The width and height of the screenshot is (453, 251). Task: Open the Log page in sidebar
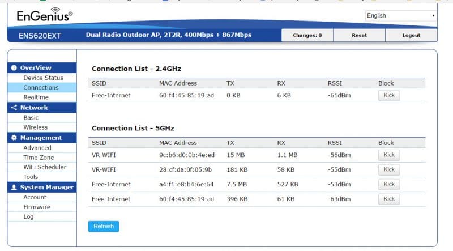[28, 216]
